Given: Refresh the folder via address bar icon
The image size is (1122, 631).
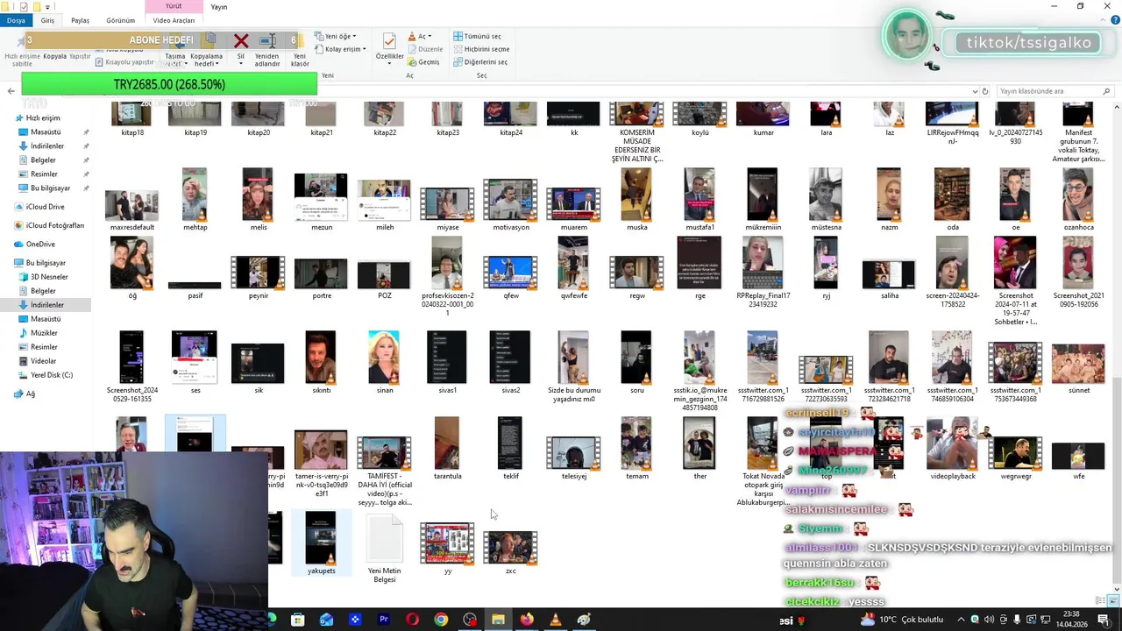Looking at the screenshot, I should [984, 91].
